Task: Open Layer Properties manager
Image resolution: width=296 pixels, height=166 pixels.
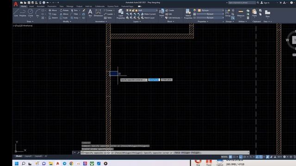Action: [121, 14]
